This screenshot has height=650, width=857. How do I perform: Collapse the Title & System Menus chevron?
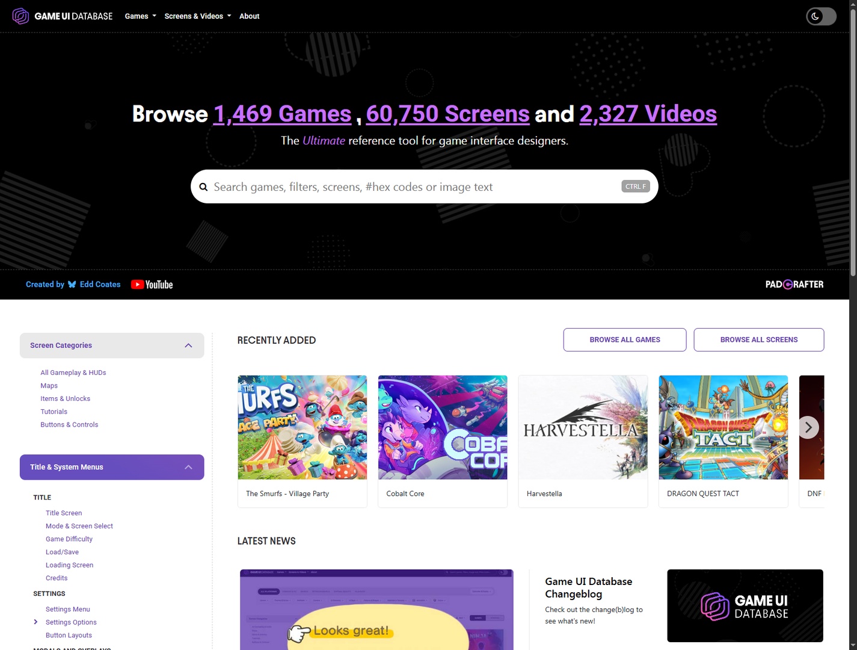[188, 467]
